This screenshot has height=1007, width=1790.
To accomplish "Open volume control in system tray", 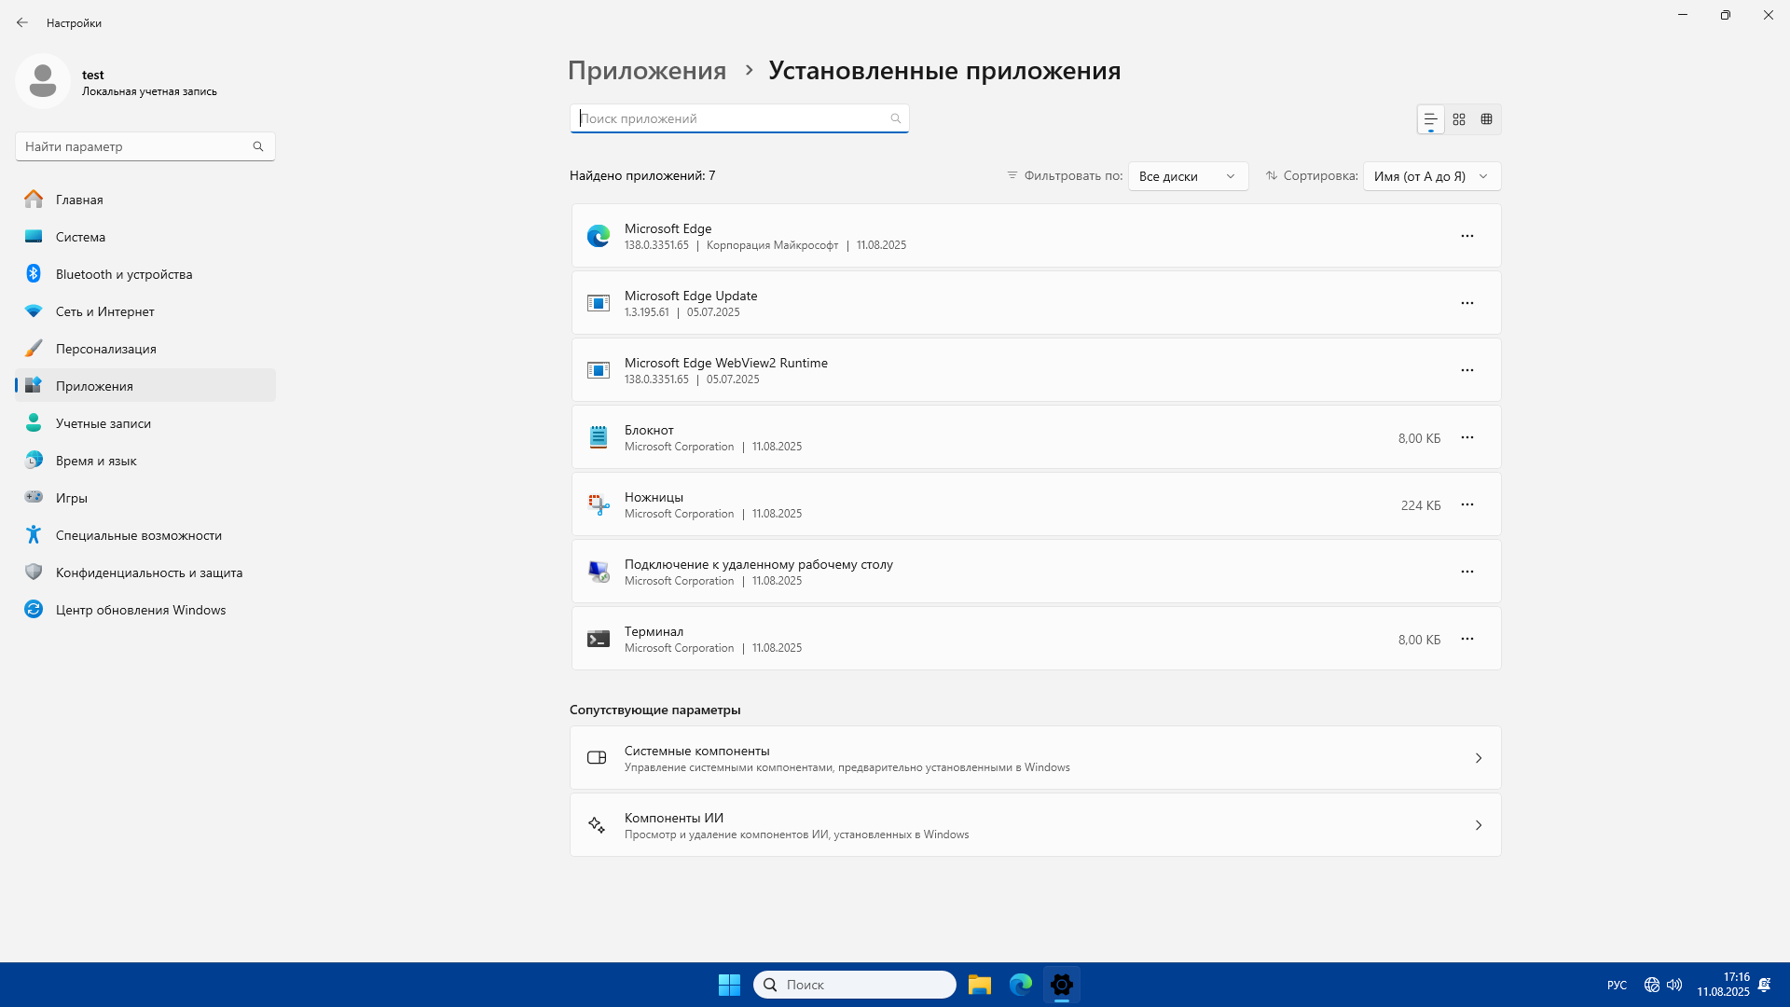I will [1674, 985].
